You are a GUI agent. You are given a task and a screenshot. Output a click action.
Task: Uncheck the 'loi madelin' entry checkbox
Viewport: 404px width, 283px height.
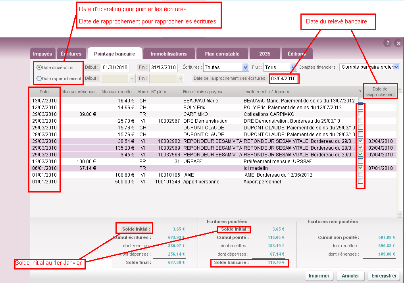[360, 168]
